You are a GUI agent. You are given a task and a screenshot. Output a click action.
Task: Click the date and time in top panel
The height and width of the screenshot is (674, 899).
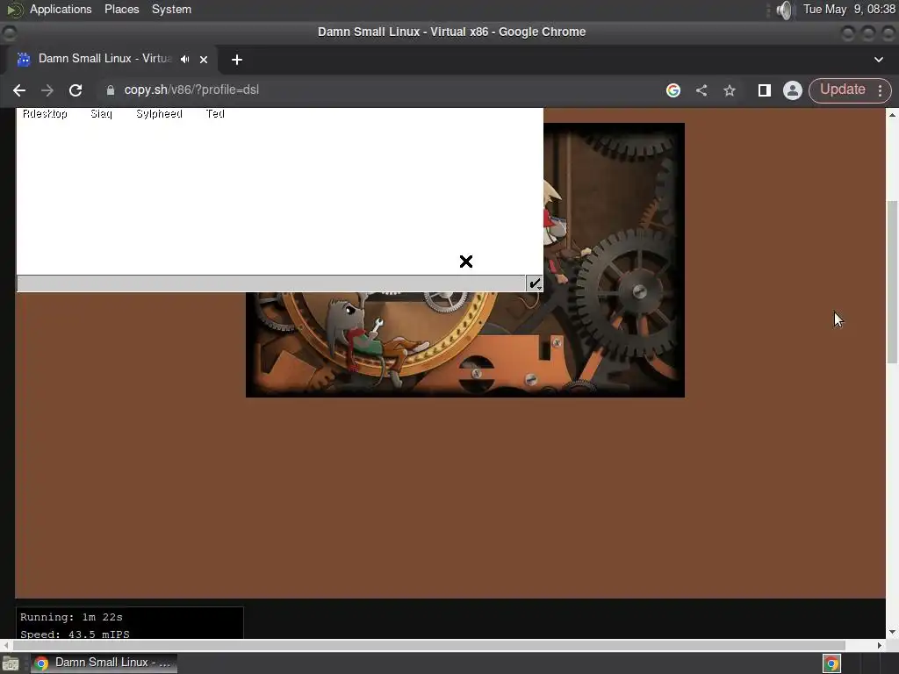pos(849,9)
